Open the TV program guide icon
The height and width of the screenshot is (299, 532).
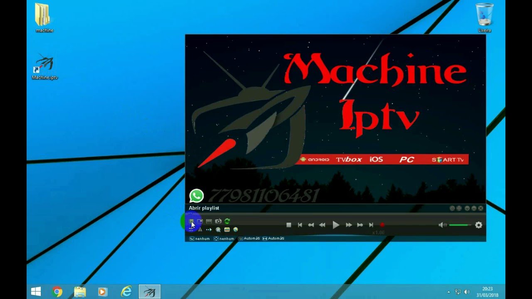pos(227,230)
